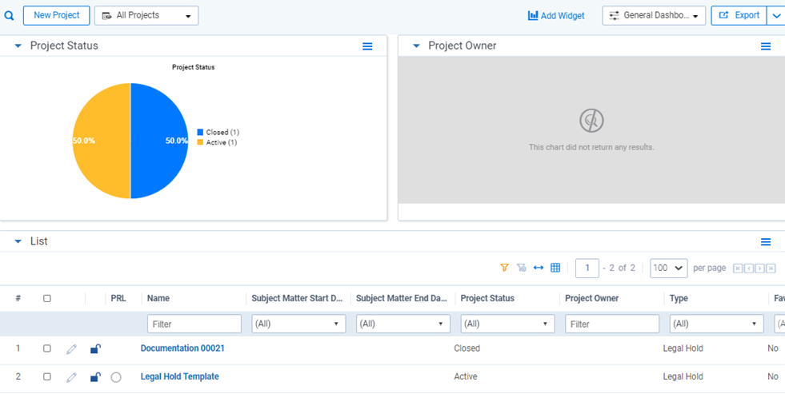Image resolution: width=785 pixels, height=394 pixels.
Task: Open the Project Status filter dropdown
Action: [507, 324]
